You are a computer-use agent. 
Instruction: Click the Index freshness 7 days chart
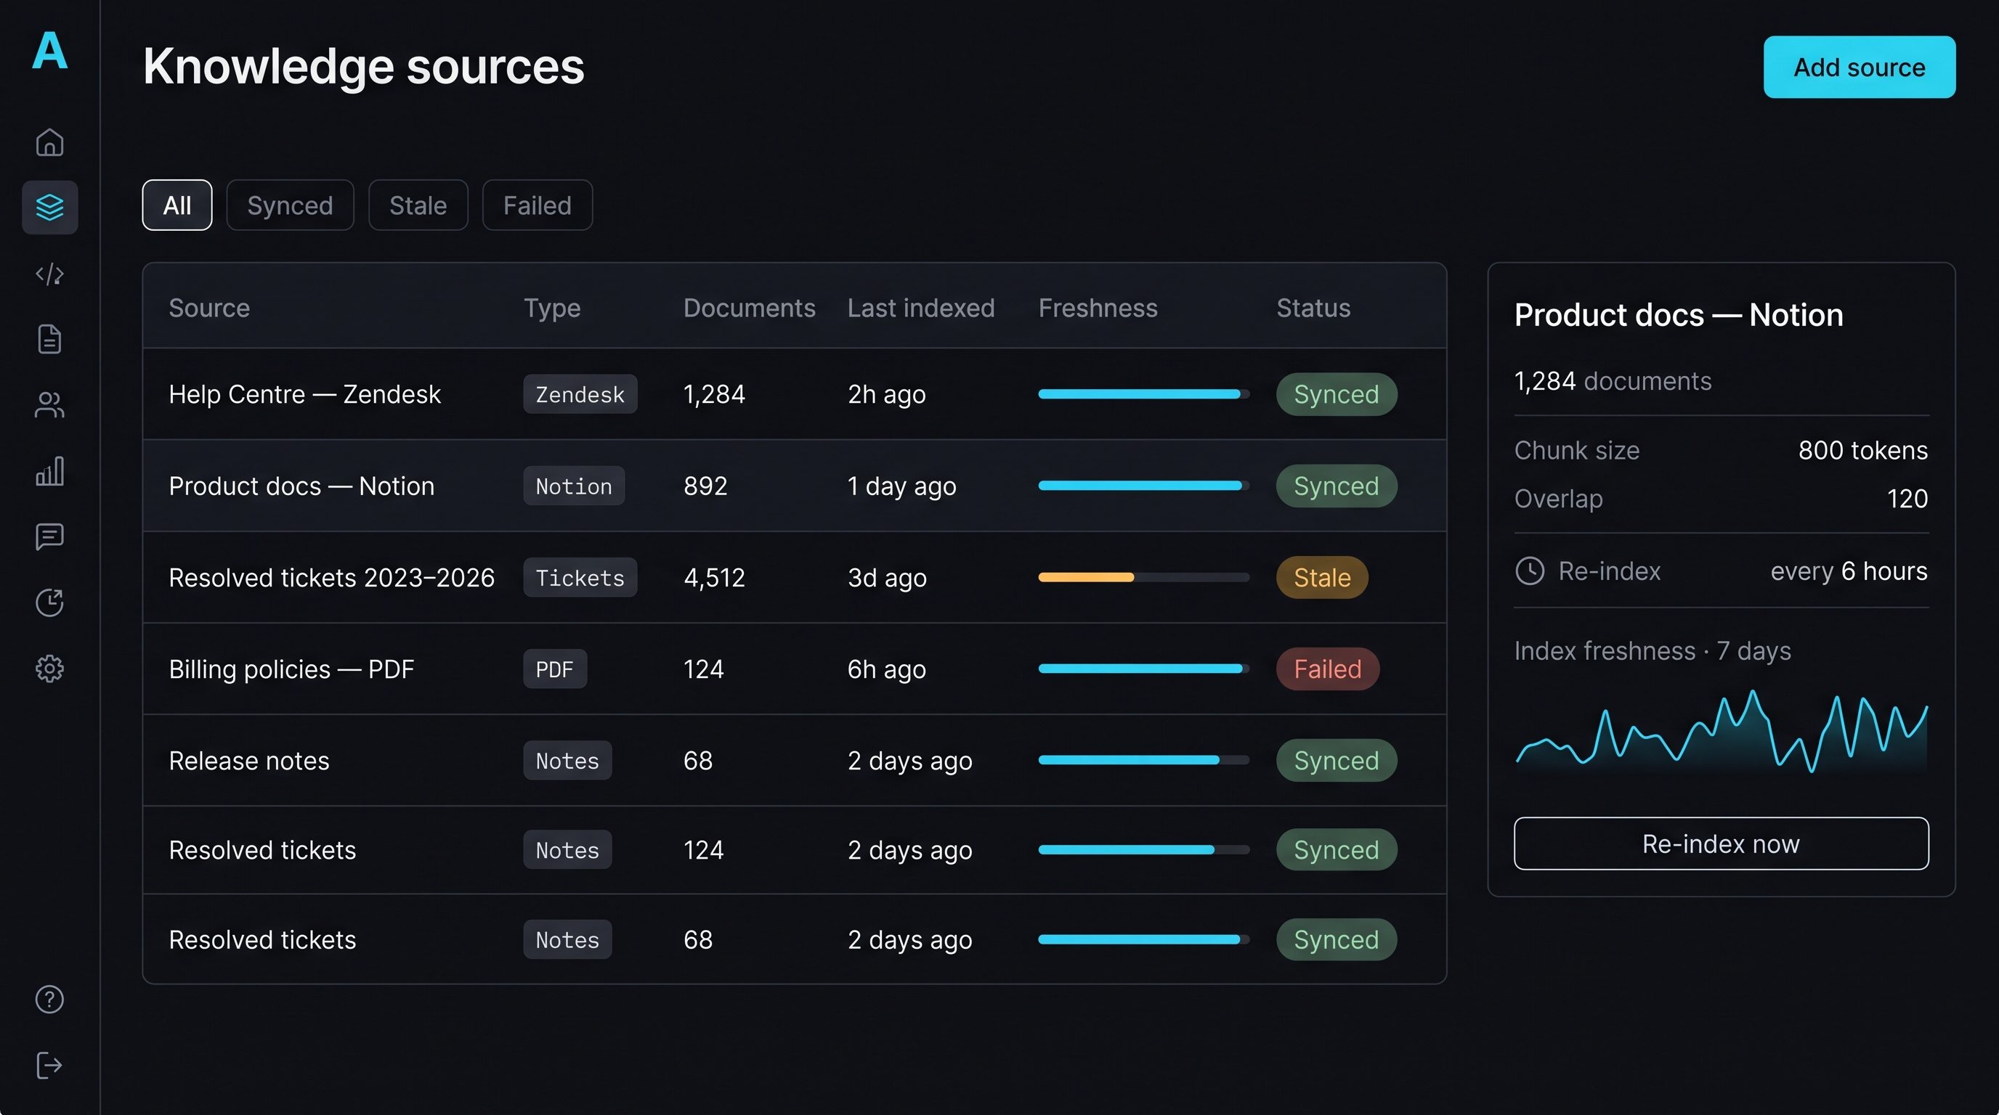pyautogui.click(x=1722, y=732)
